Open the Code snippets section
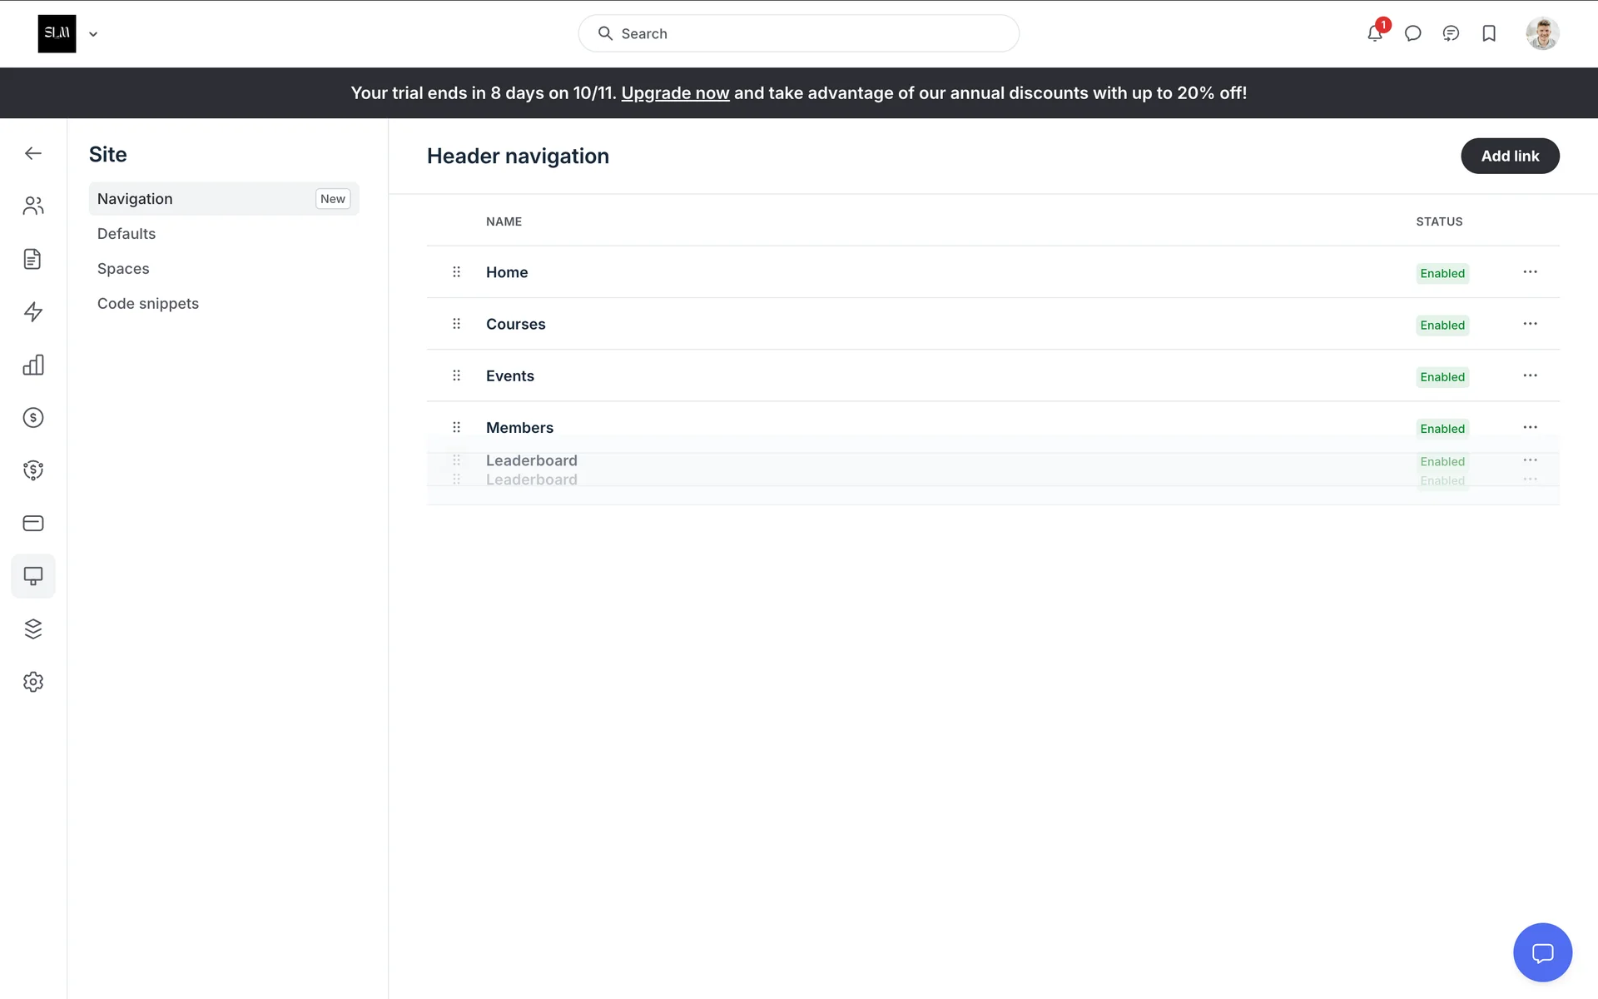The image size is (1598, 999). tap(148, 304)
